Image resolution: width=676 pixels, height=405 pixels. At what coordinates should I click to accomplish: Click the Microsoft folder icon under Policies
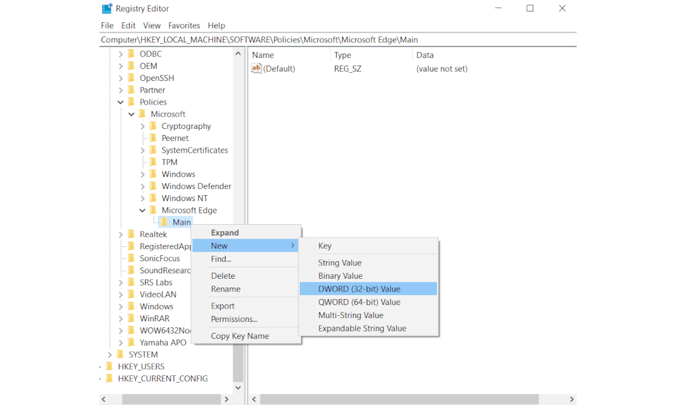click(x=142, y=114)
